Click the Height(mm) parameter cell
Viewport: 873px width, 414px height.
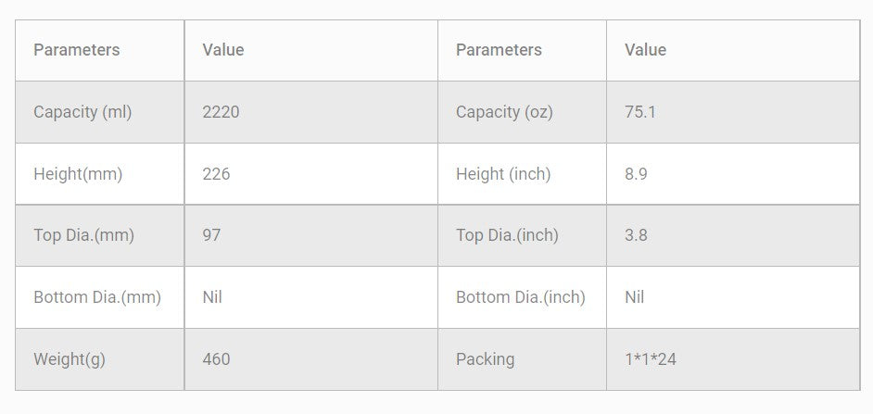pyautogui.click(x=78, y=174)
